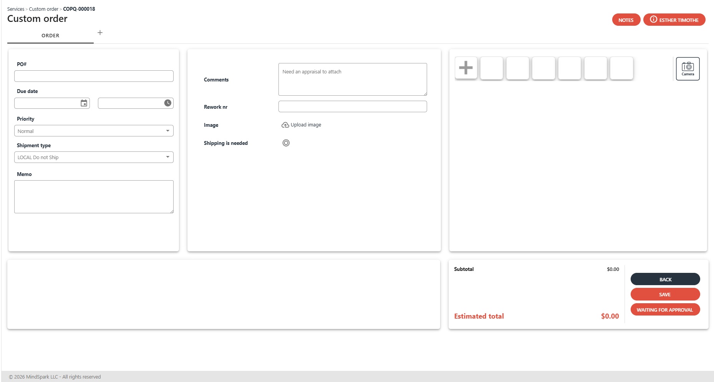Click into the Memo text area
Screen dimensions: 714x382
(94, 196)
